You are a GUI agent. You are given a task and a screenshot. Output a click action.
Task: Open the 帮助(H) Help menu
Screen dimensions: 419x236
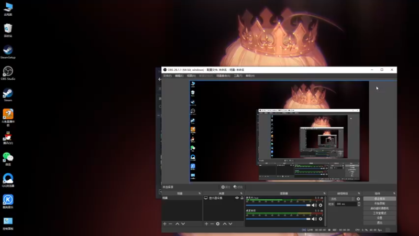[x=250, y=76]
